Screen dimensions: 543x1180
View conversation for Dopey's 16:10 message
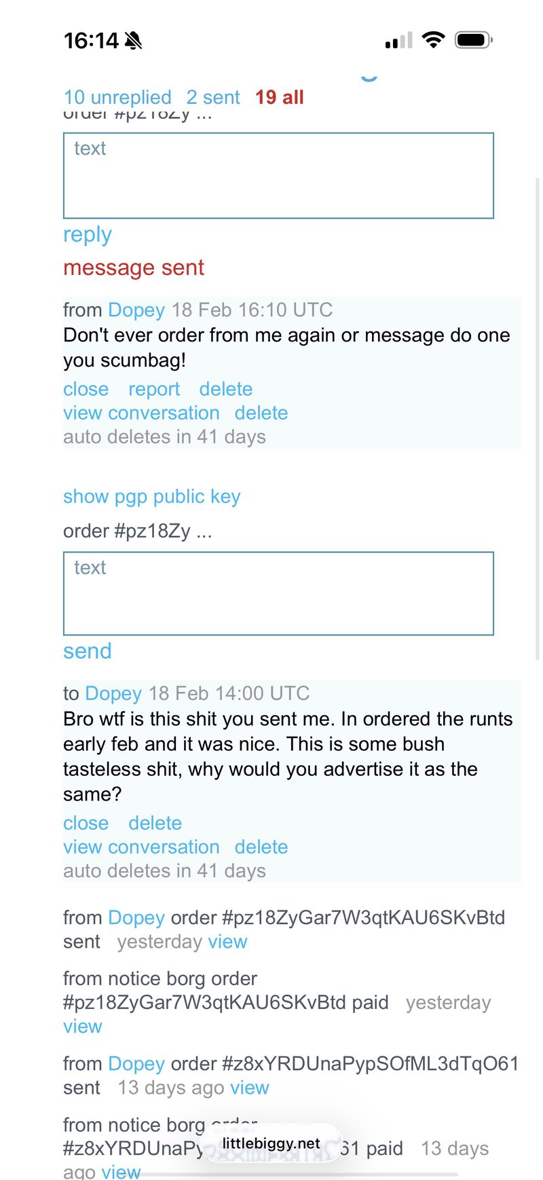141,413
